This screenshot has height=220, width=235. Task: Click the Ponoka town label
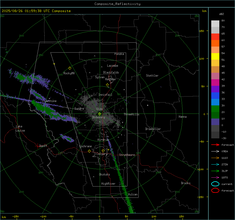(x=119, y=54)
